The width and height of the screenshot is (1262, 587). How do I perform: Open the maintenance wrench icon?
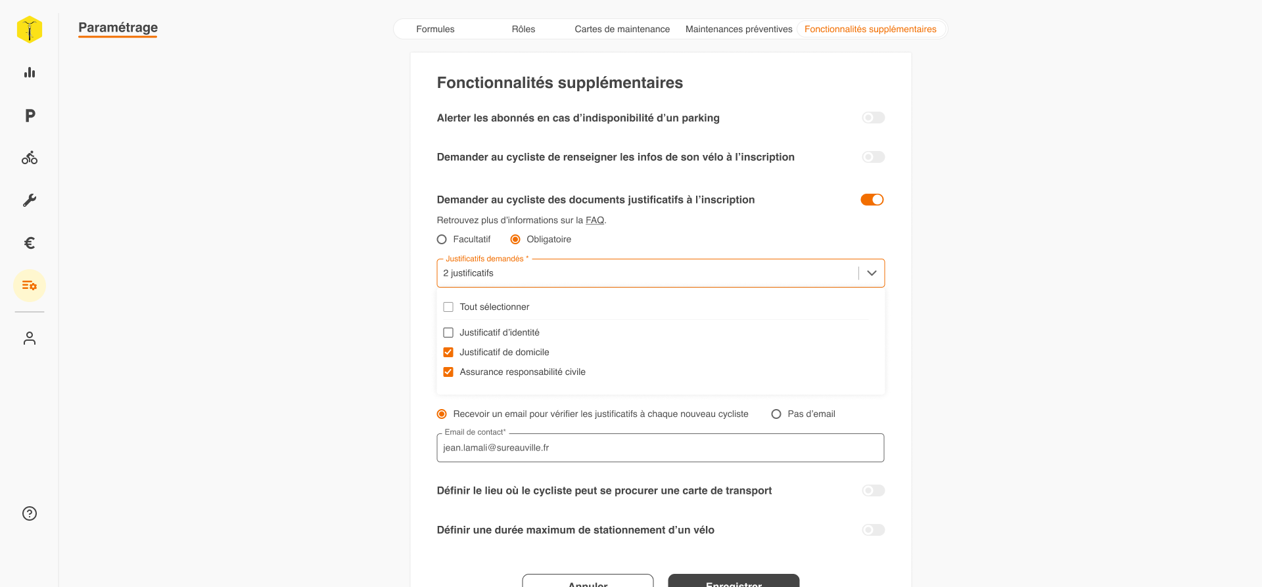30,200
